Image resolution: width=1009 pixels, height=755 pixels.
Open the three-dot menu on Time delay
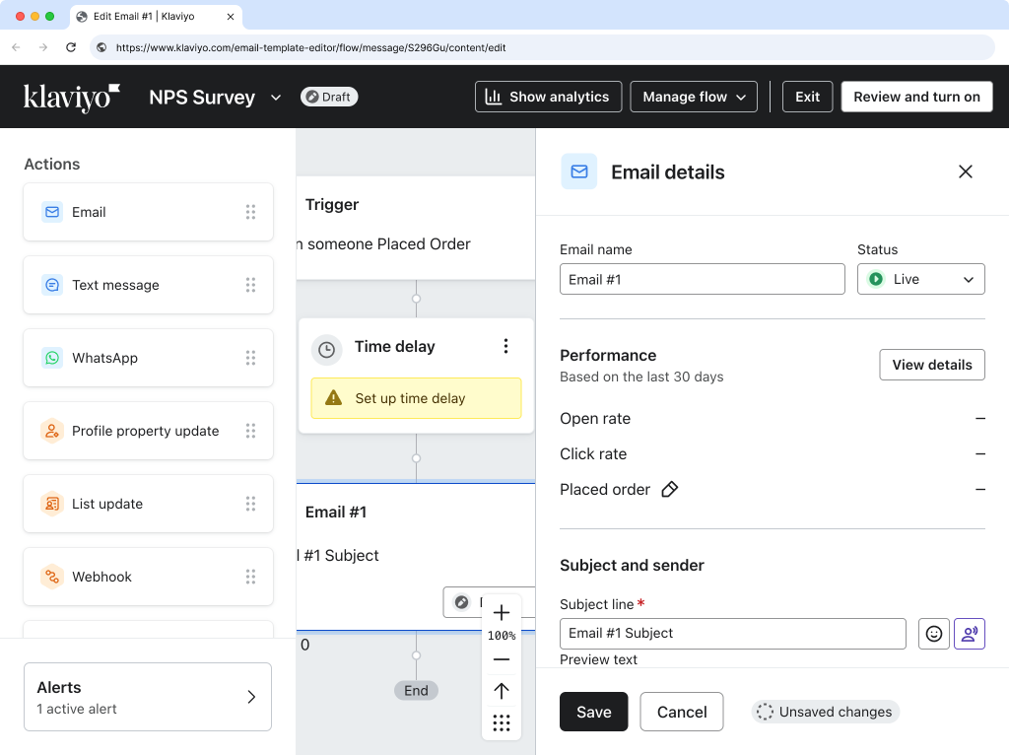506,346
